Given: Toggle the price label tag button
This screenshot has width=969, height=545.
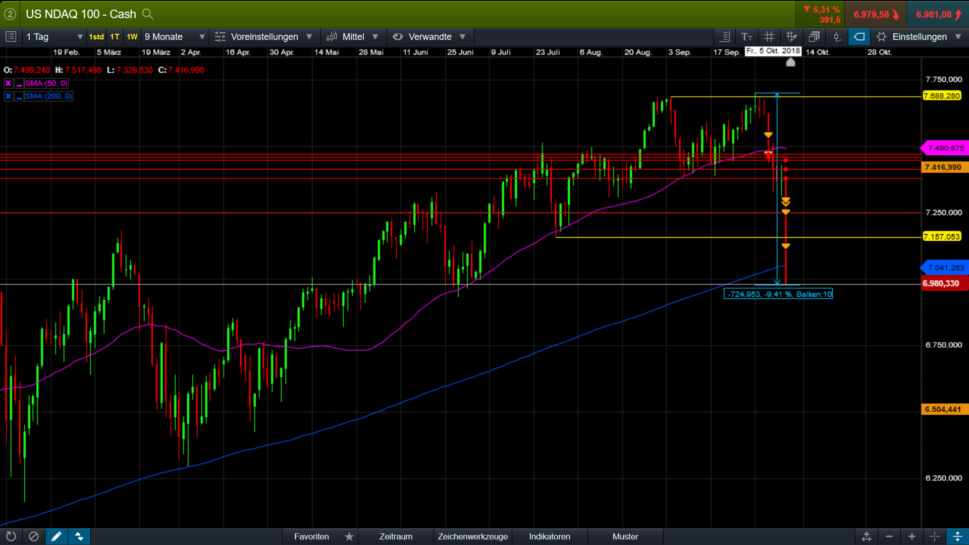Looking at the screenshot, I should point(859,37).
